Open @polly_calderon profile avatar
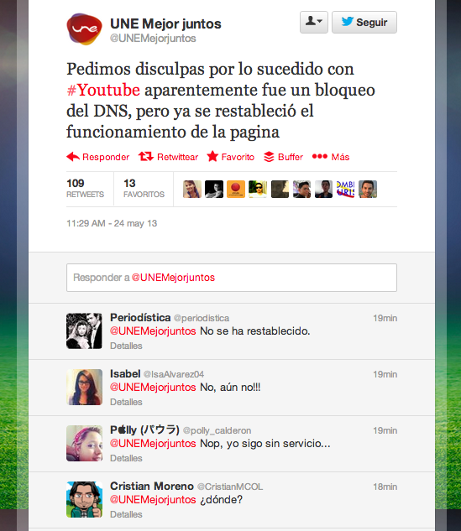The width and height of the screenshot is (461, 531). 84,443
